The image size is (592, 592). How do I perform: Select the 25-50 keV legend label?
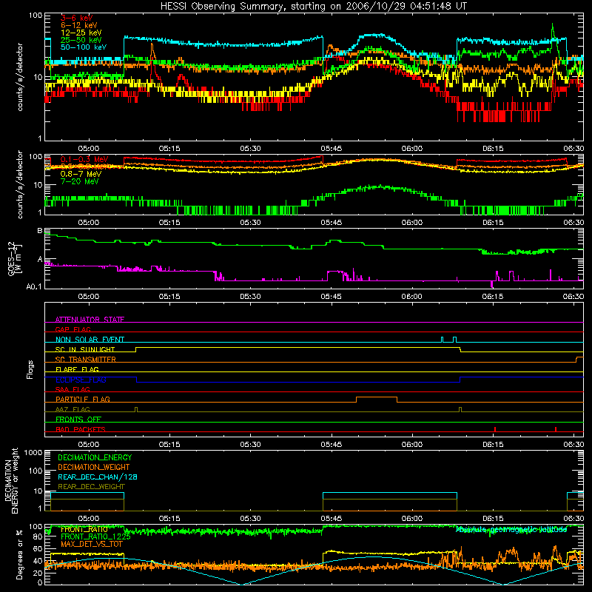[x=81, y=40]
